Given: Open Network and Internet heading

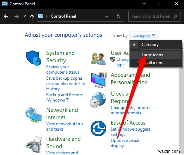Looking at the screenshot, I should pos(62,114).
